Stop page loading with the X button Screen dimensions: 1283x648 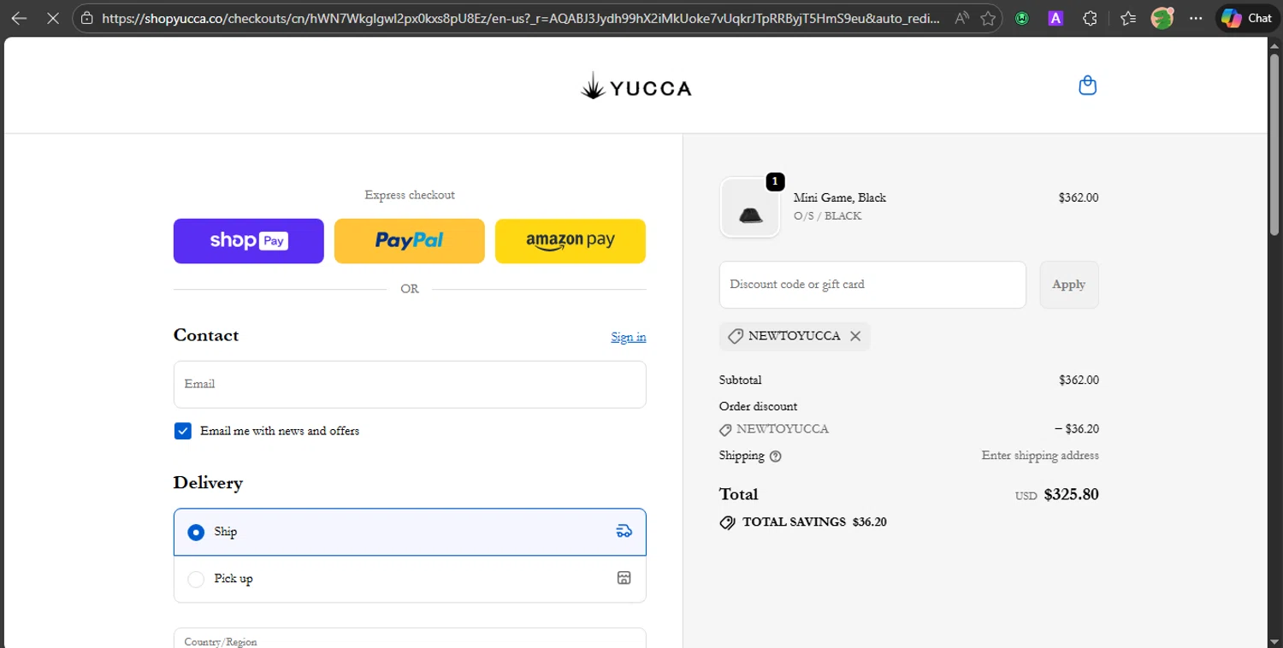[x=53, y=18]
